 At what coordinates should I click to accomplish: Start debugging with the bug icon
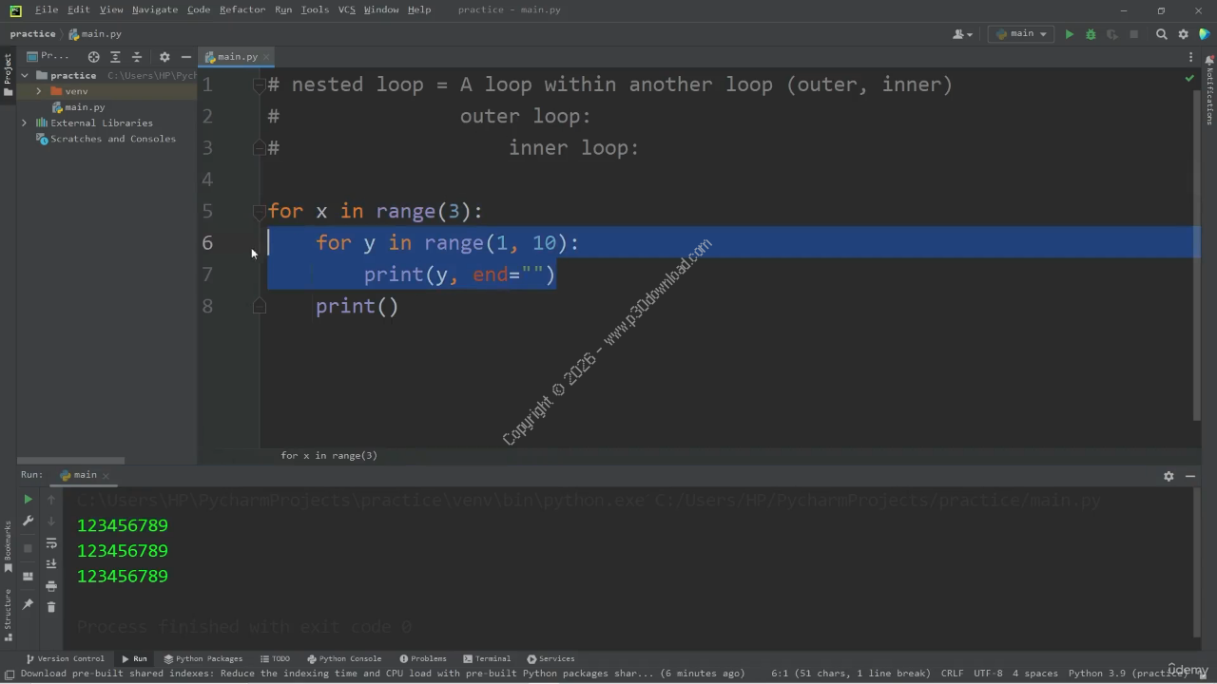(1091, 34)
